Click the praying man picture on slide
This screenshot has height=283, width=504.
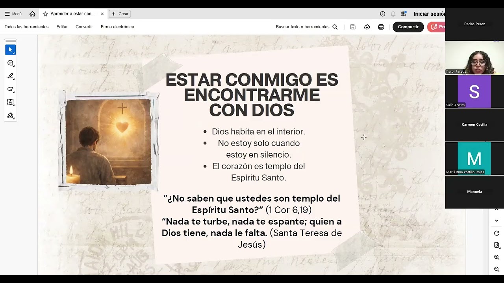click(x=108, y=141)
